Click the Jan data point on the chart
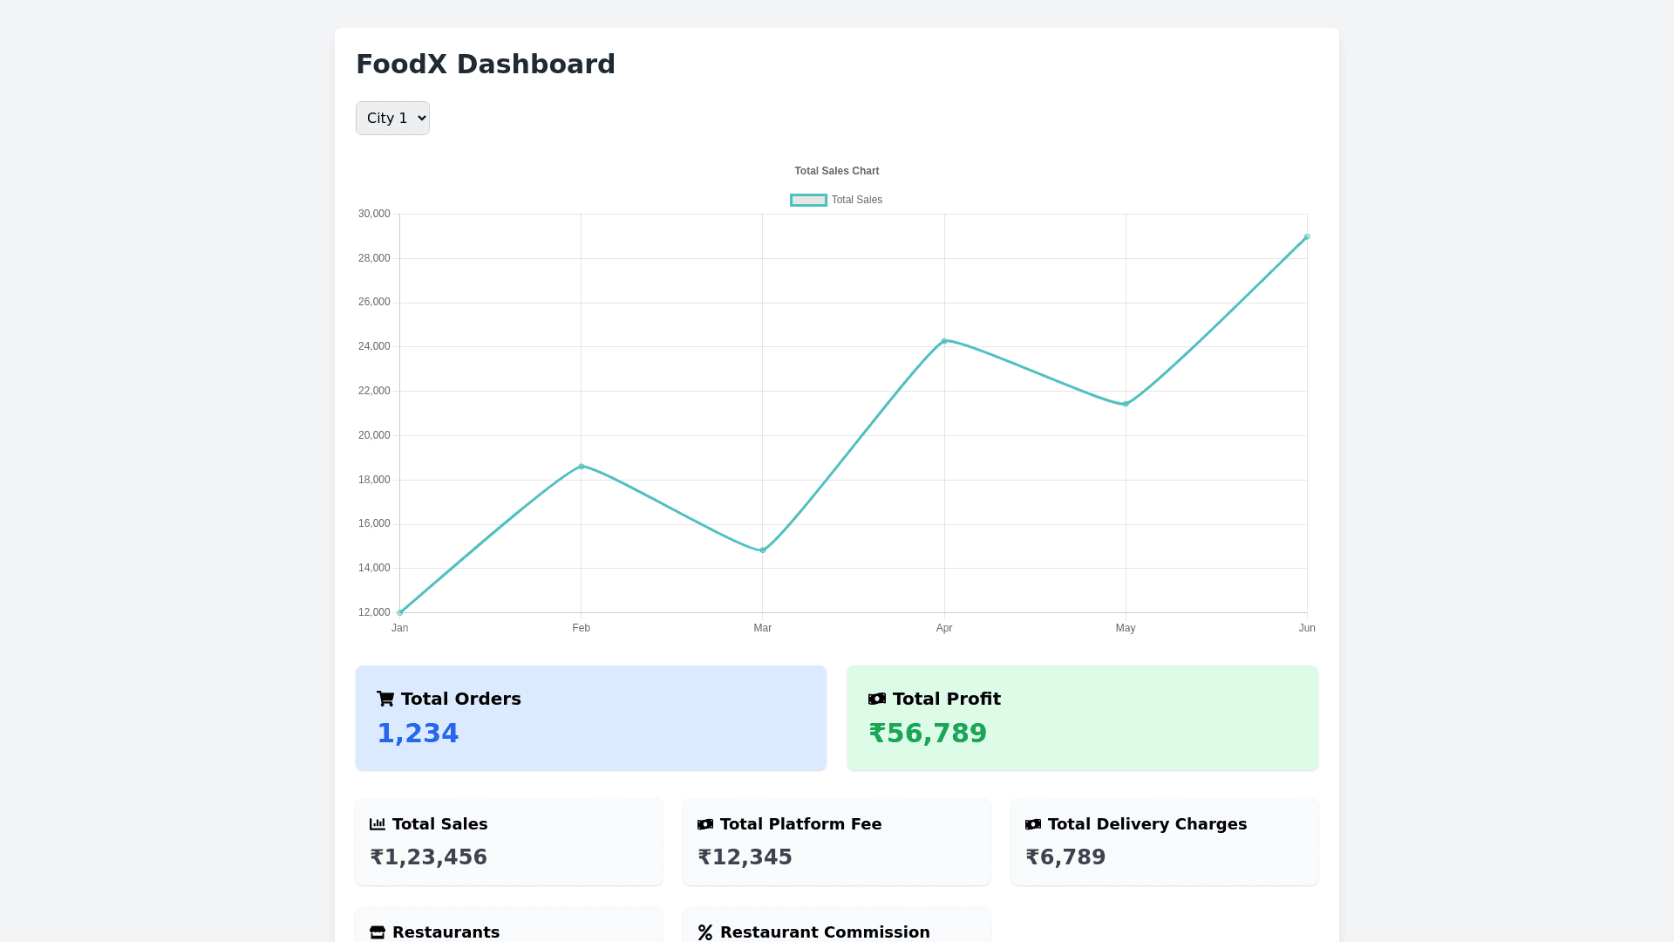 tap(400, 612)
